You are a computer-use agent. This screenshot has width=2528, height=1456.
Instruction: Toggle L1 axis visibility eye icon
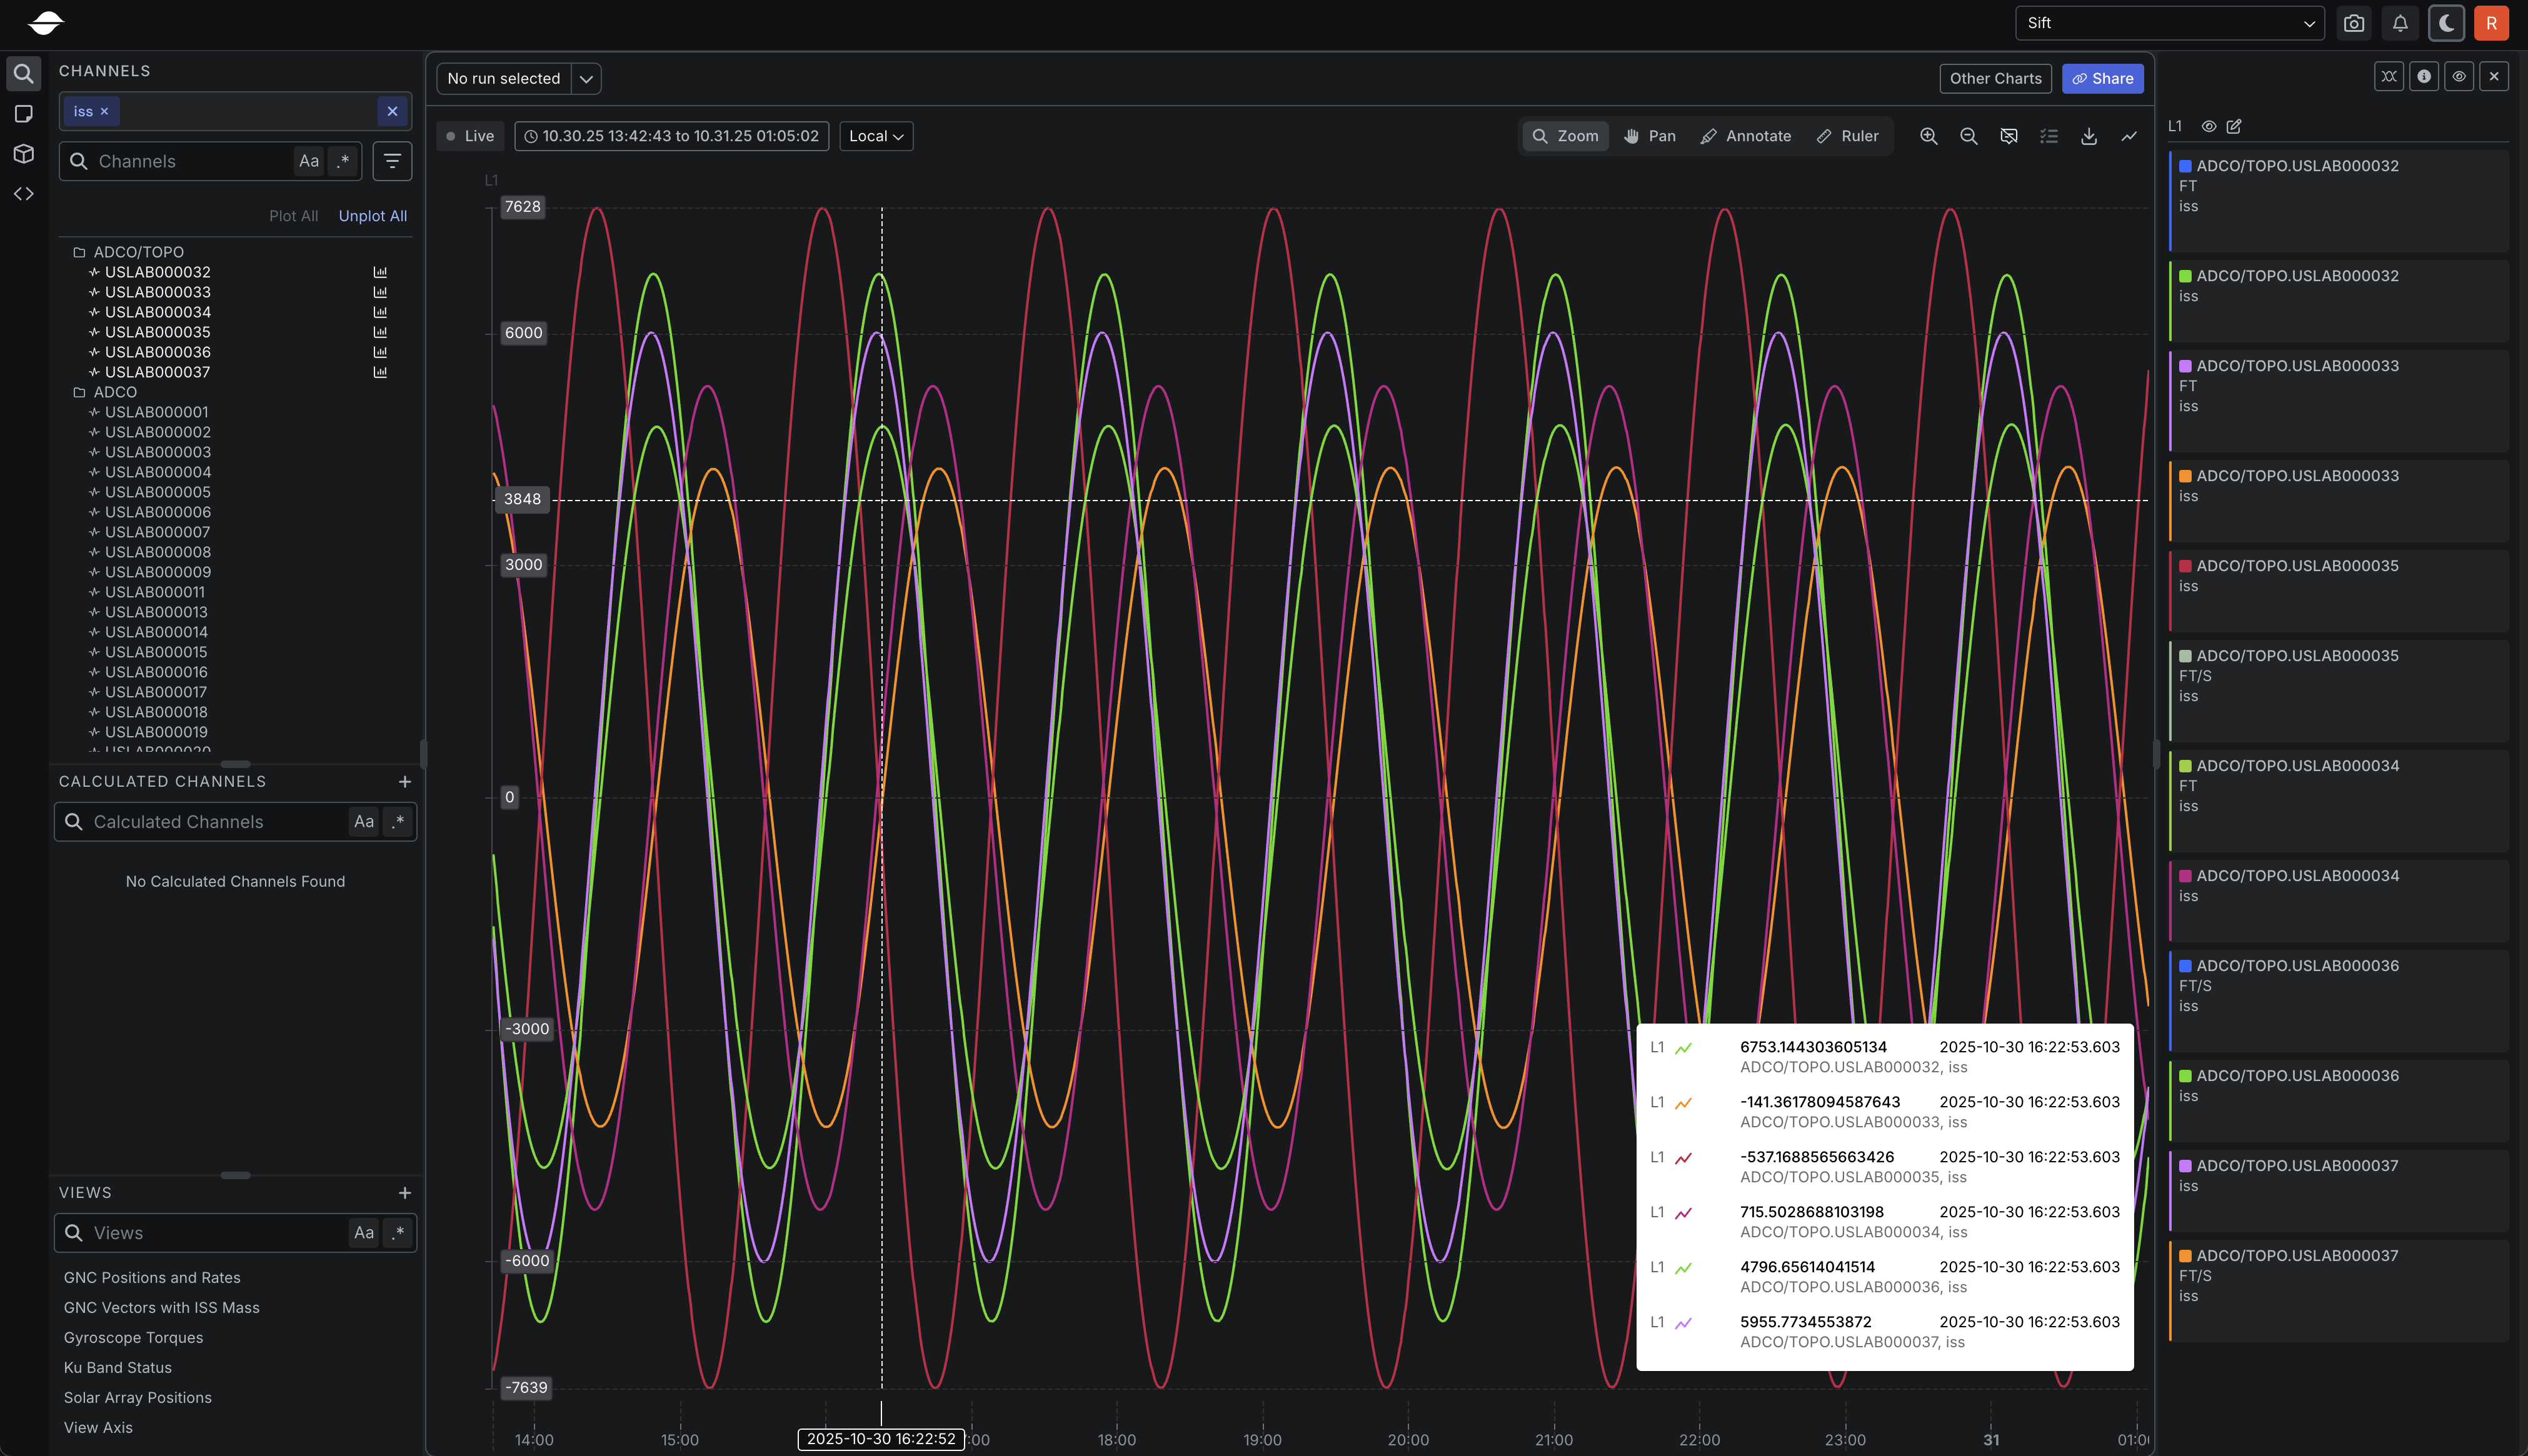click(2209, 126)
